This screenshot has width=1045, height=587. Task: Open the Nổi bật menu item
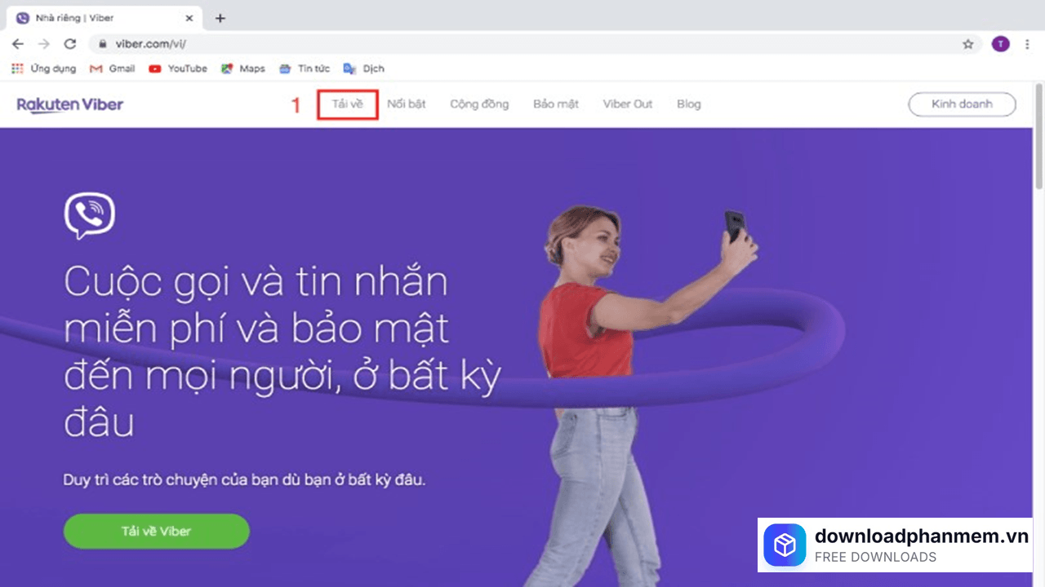click(x=407, y=104)
